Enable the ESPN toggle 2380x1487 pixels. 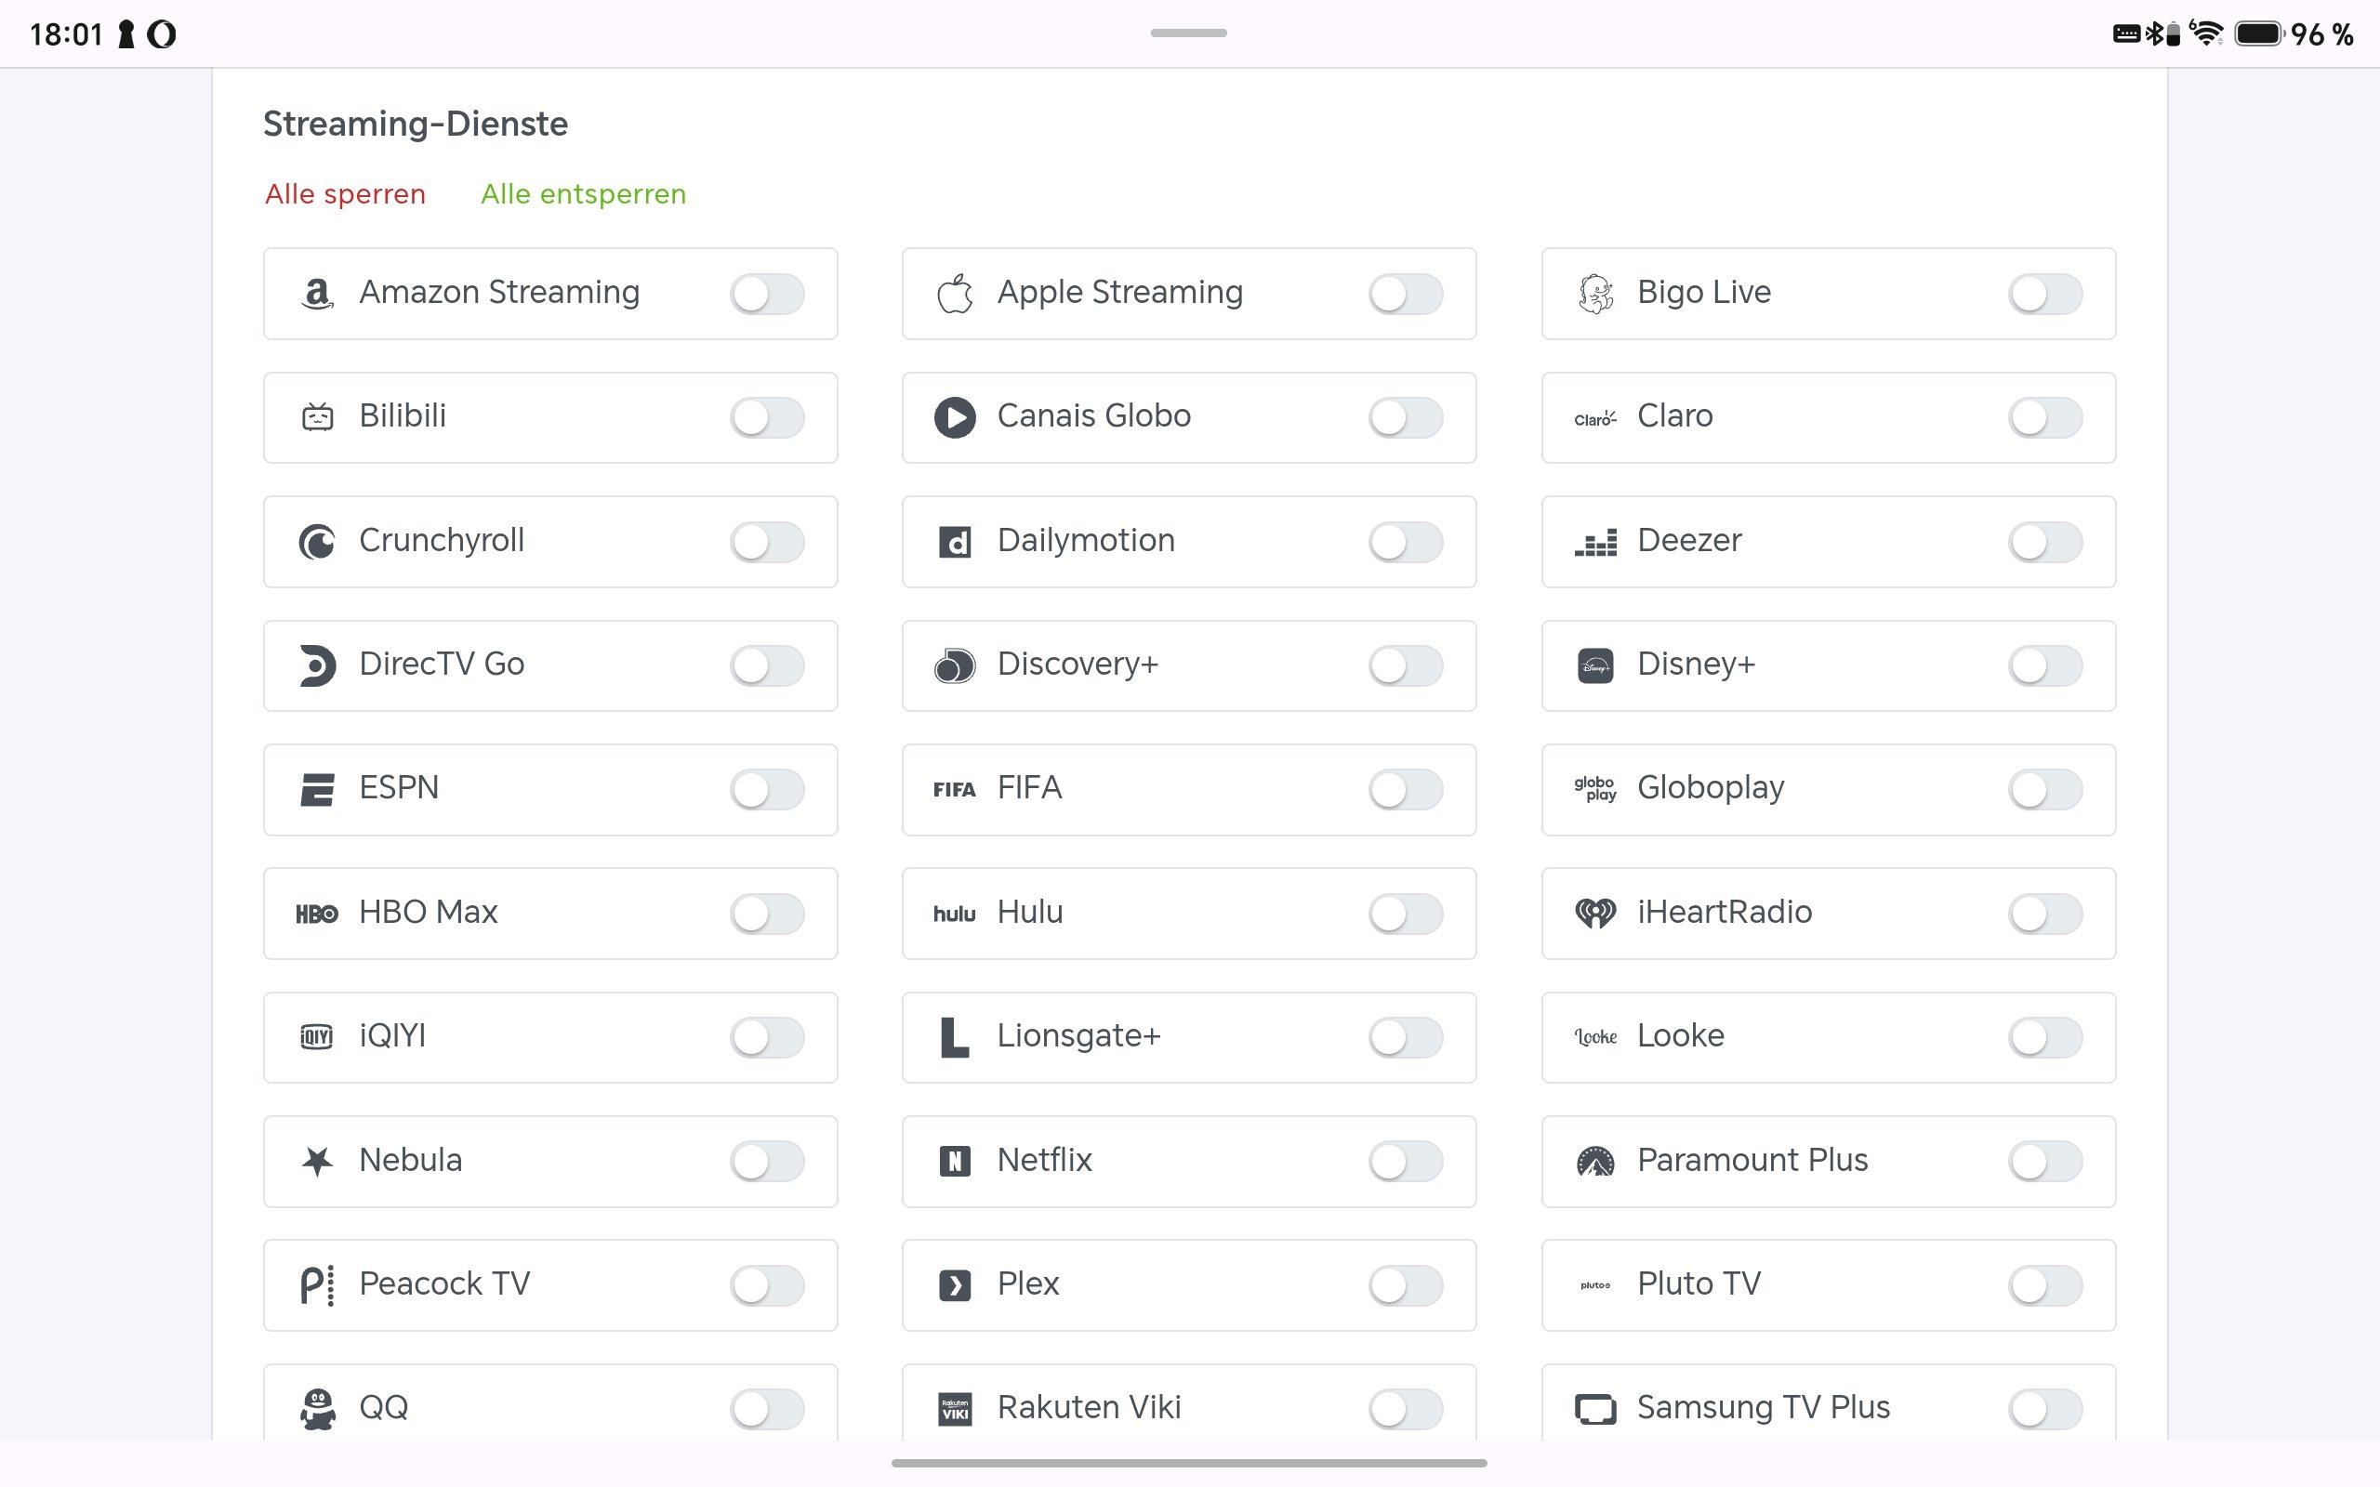coord(767,790)
